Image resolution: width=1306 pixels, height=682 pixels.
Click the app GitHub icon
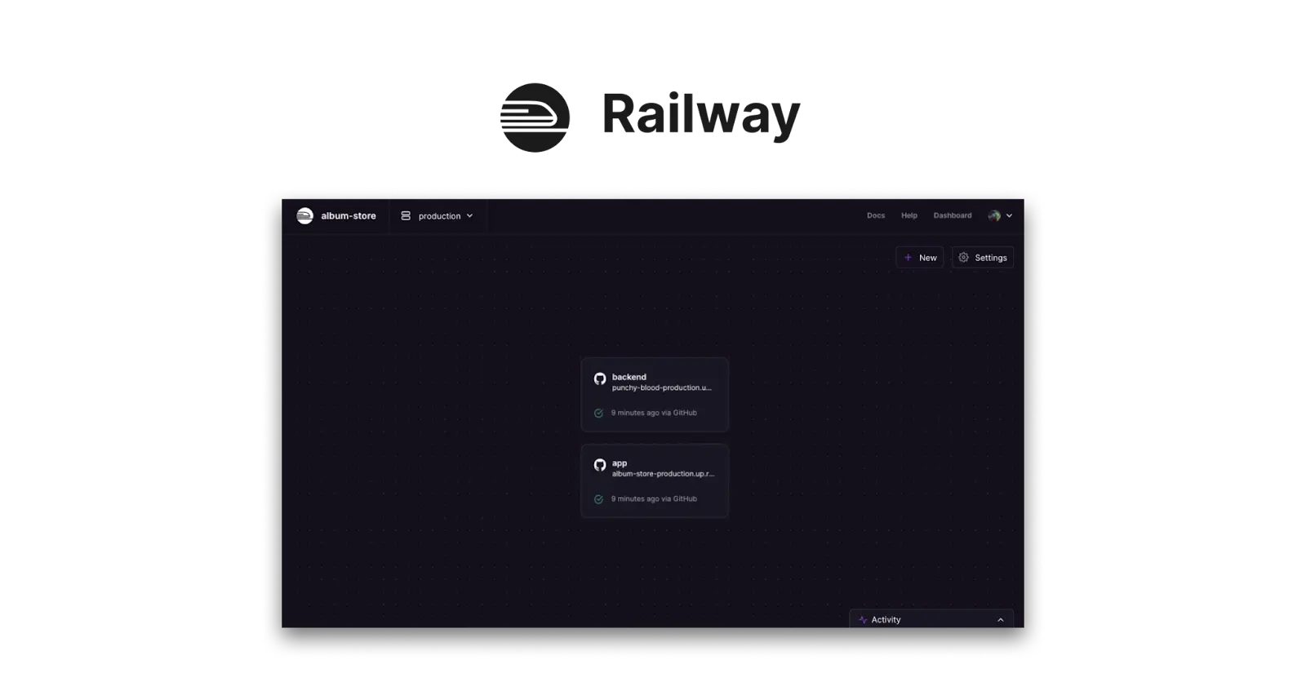(600, 465)
